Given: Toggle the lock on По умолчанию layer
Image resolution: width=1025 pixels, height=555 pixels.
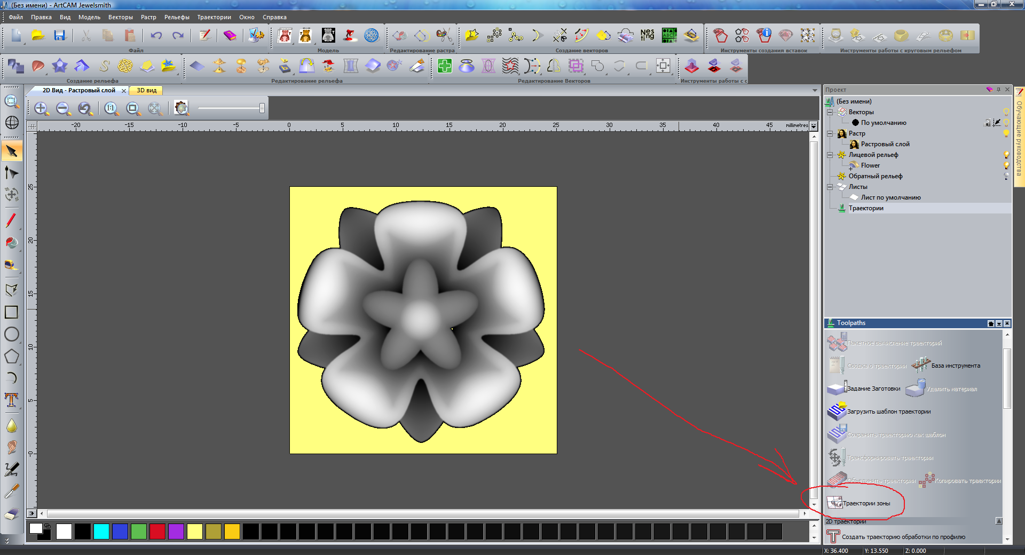Looking at the screenshot, I should pyautogui.click(x=988, y=123).
